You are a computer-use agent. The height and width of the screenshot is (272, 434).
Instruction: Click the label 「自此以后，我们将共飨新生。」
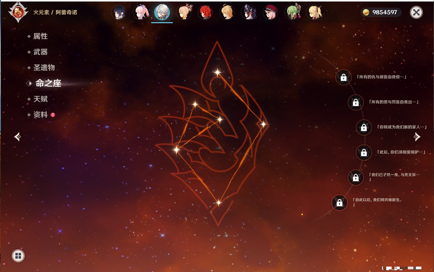[377, 202]
